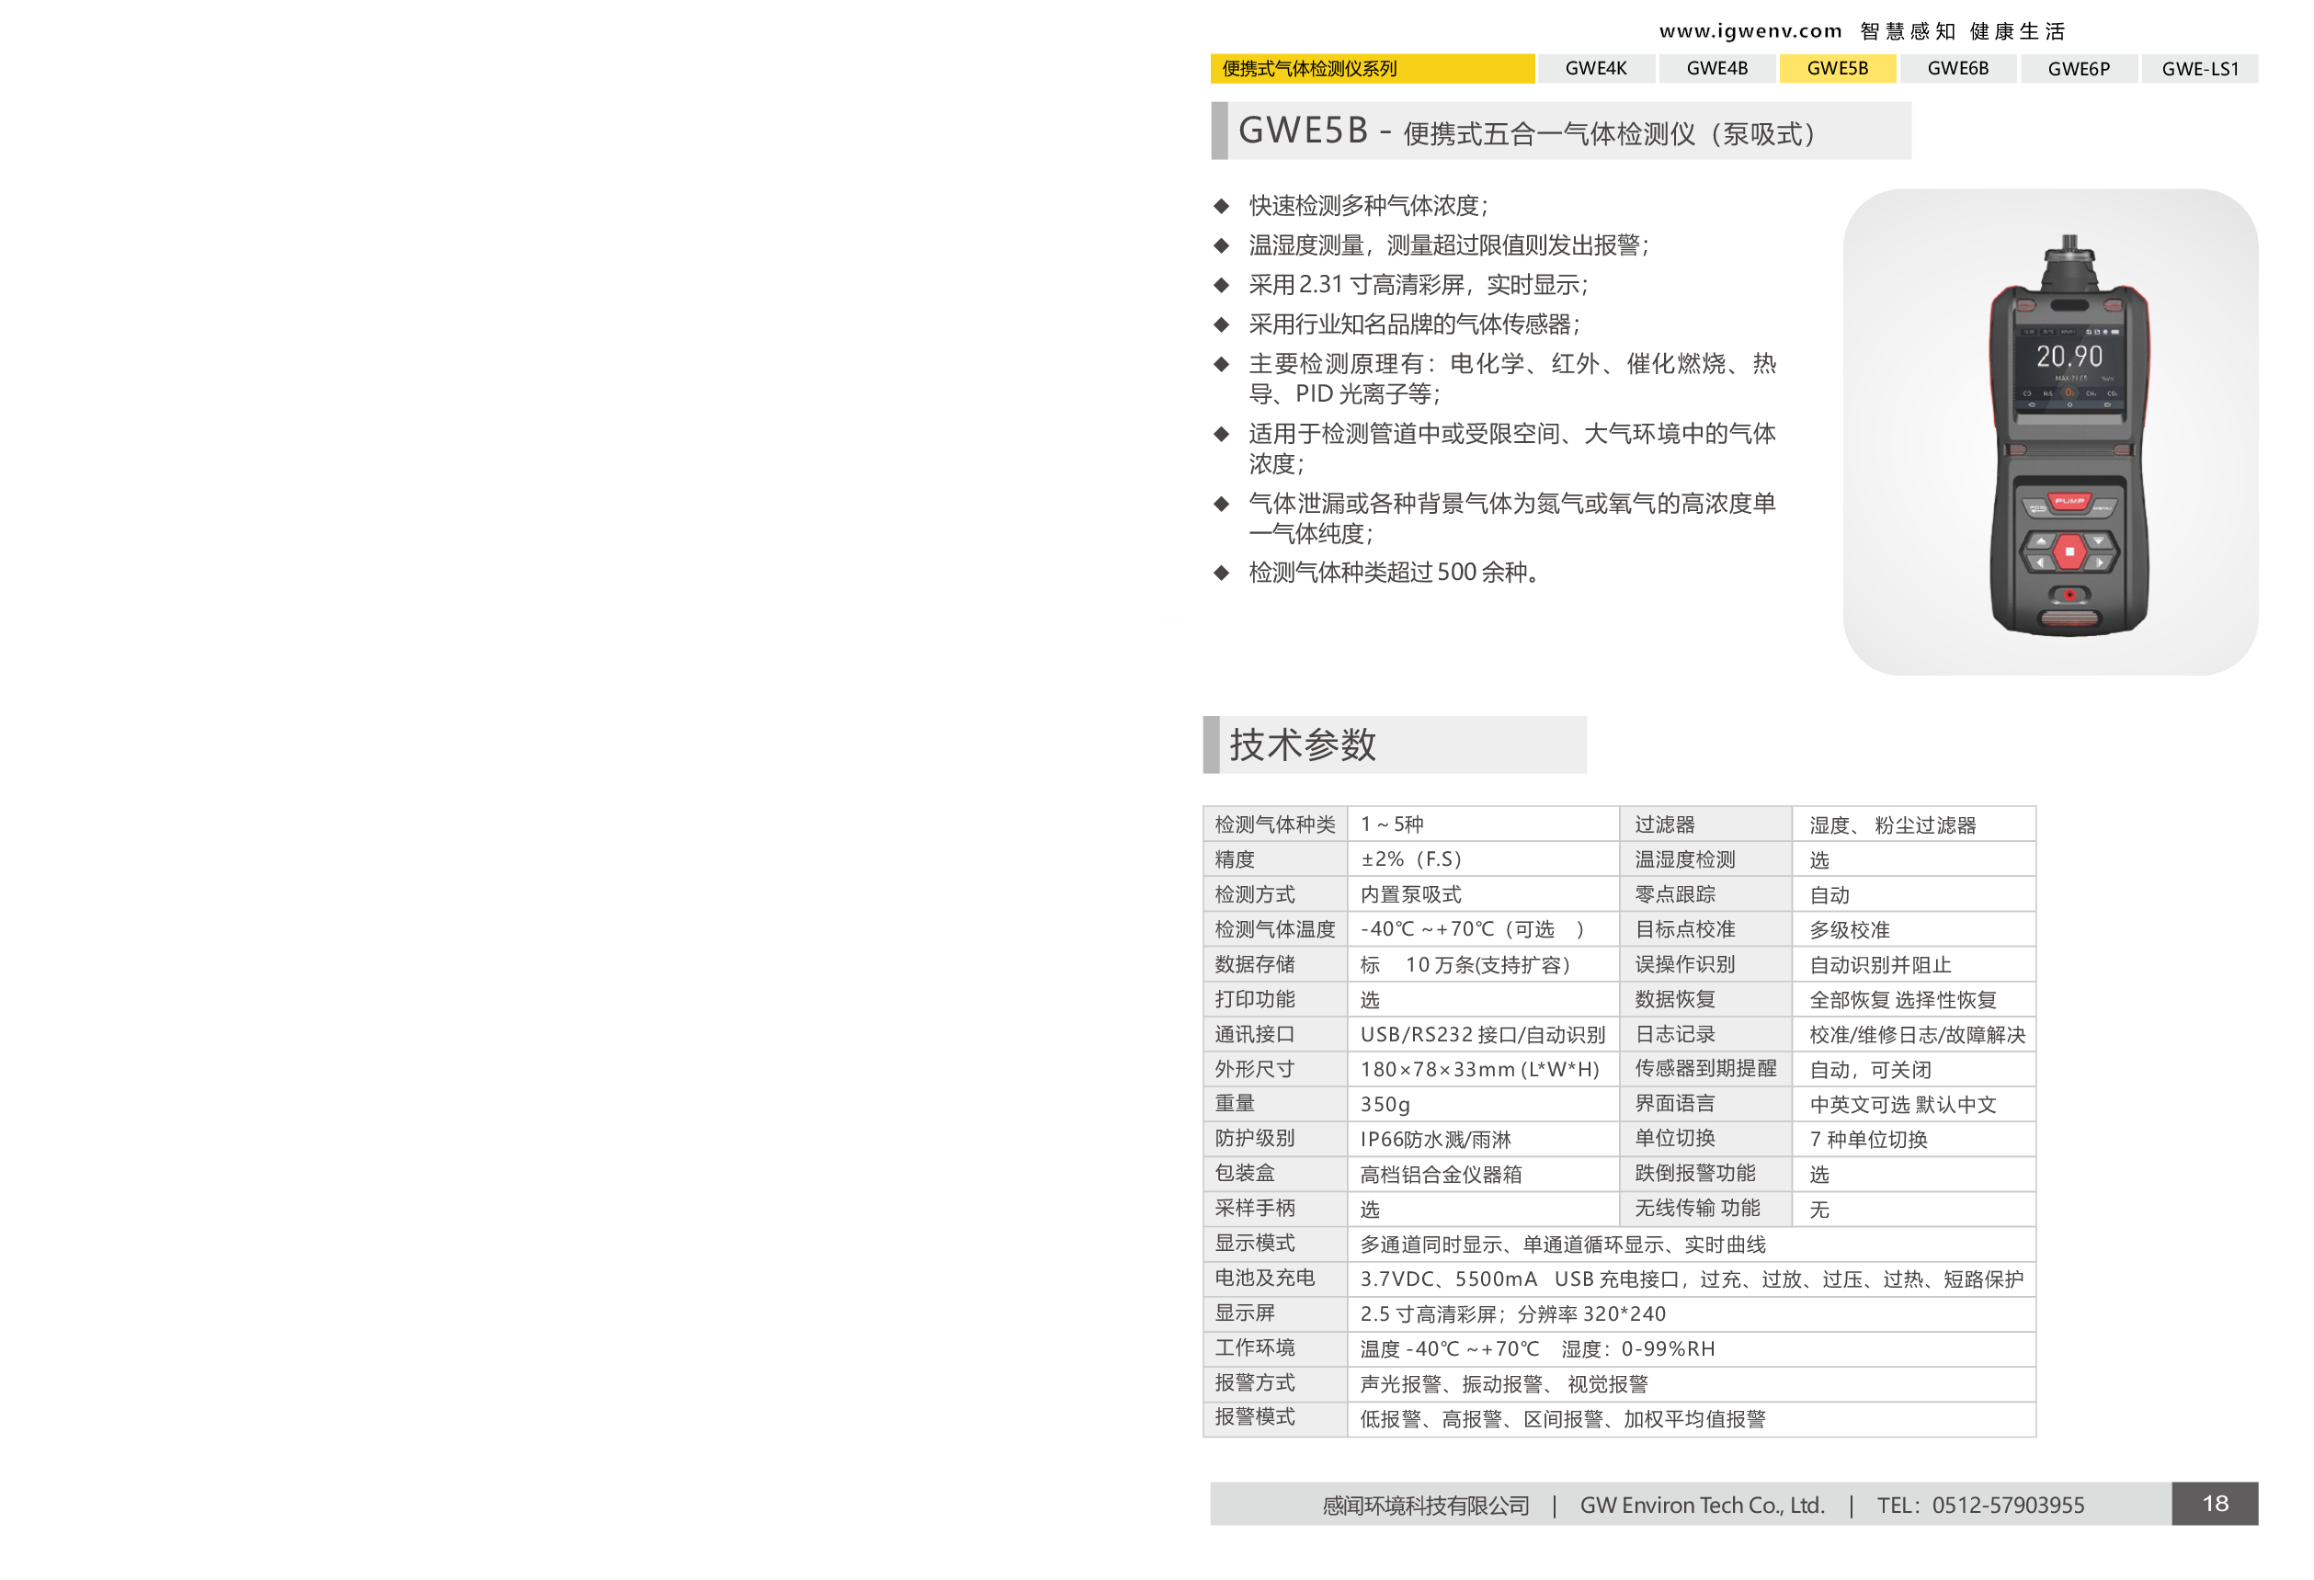This screenshot has width=2314, height=1580.
Task: Click value USB/RS232 接口/自动识别
Action: (x=1483, y=1034)
